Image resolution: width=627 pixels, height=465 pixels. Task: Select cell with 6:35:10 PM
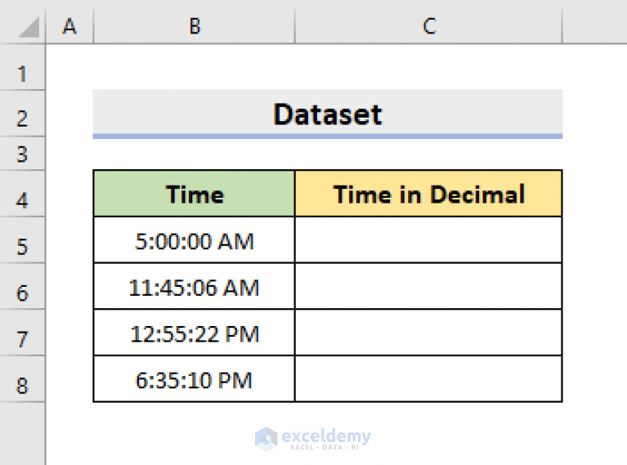(x=195, y=379)
